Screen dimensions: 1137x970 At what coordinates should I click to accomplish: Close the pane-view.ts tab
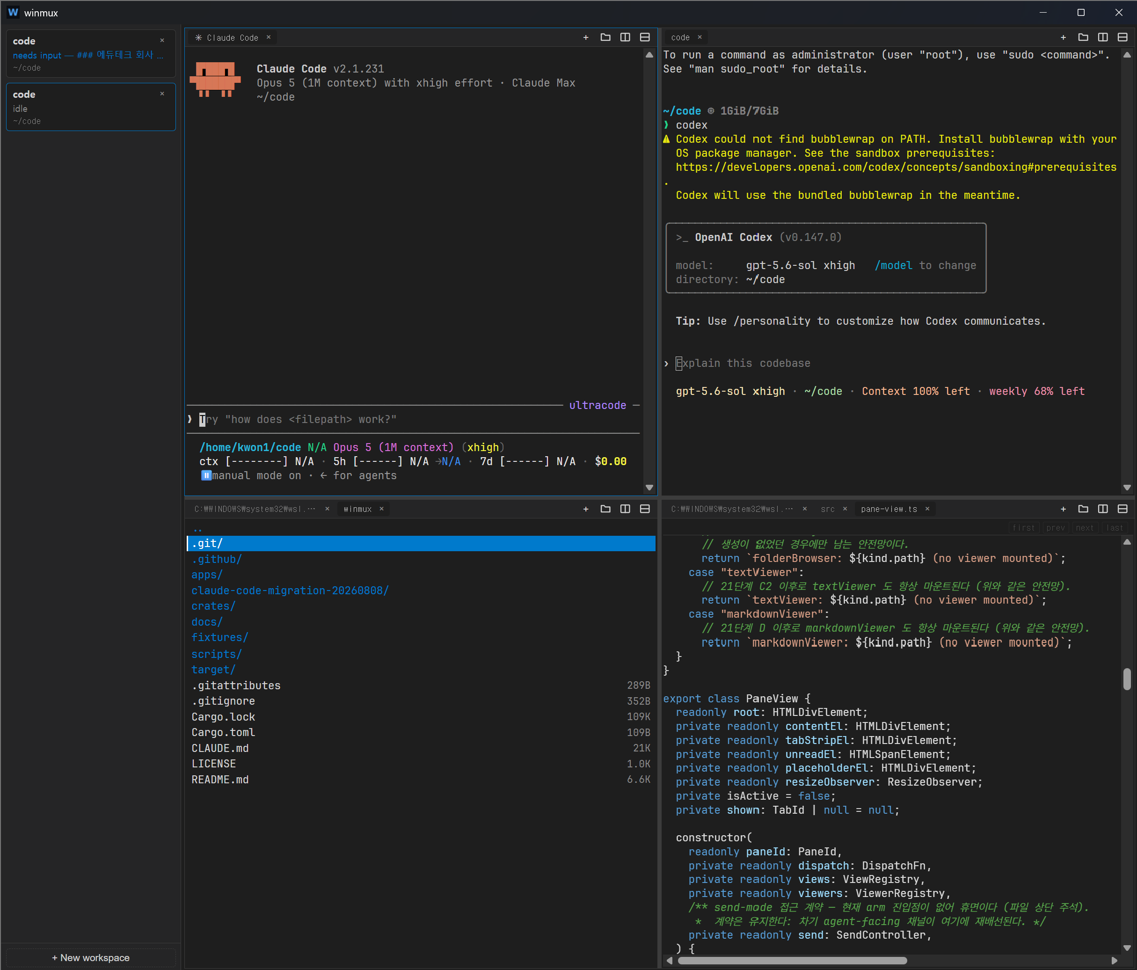(927, 509)
